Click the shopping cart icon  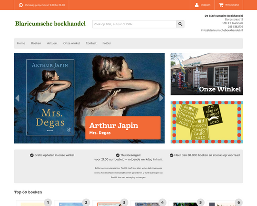[221, 5]
